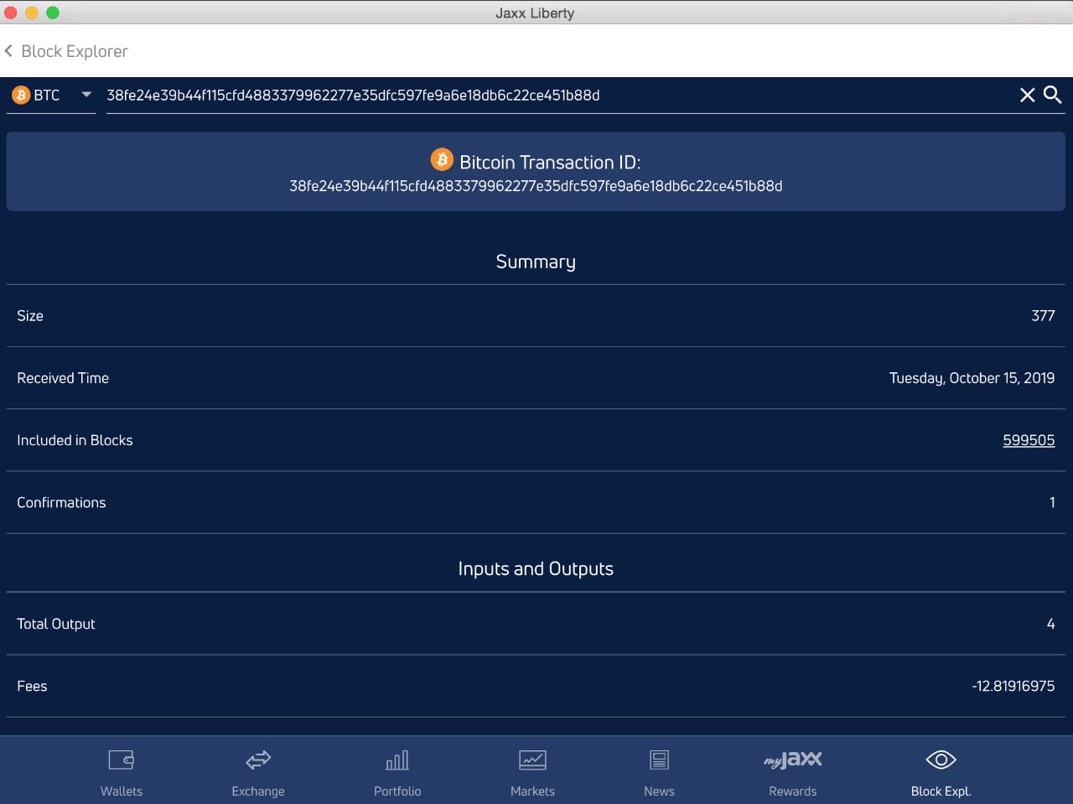Screen dimensions: 1073x804
Task: Switch to the Portfolio tab
Action: coord(397,771)
